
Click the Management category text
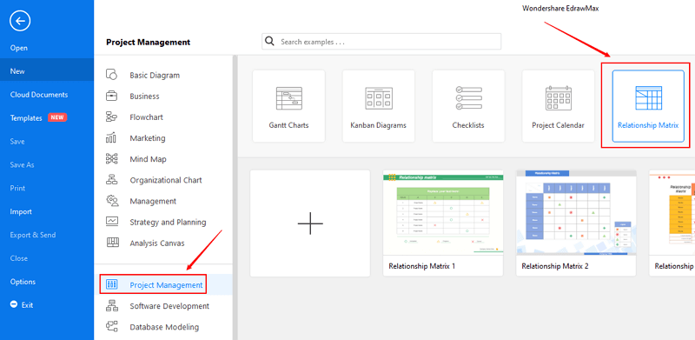153,201
